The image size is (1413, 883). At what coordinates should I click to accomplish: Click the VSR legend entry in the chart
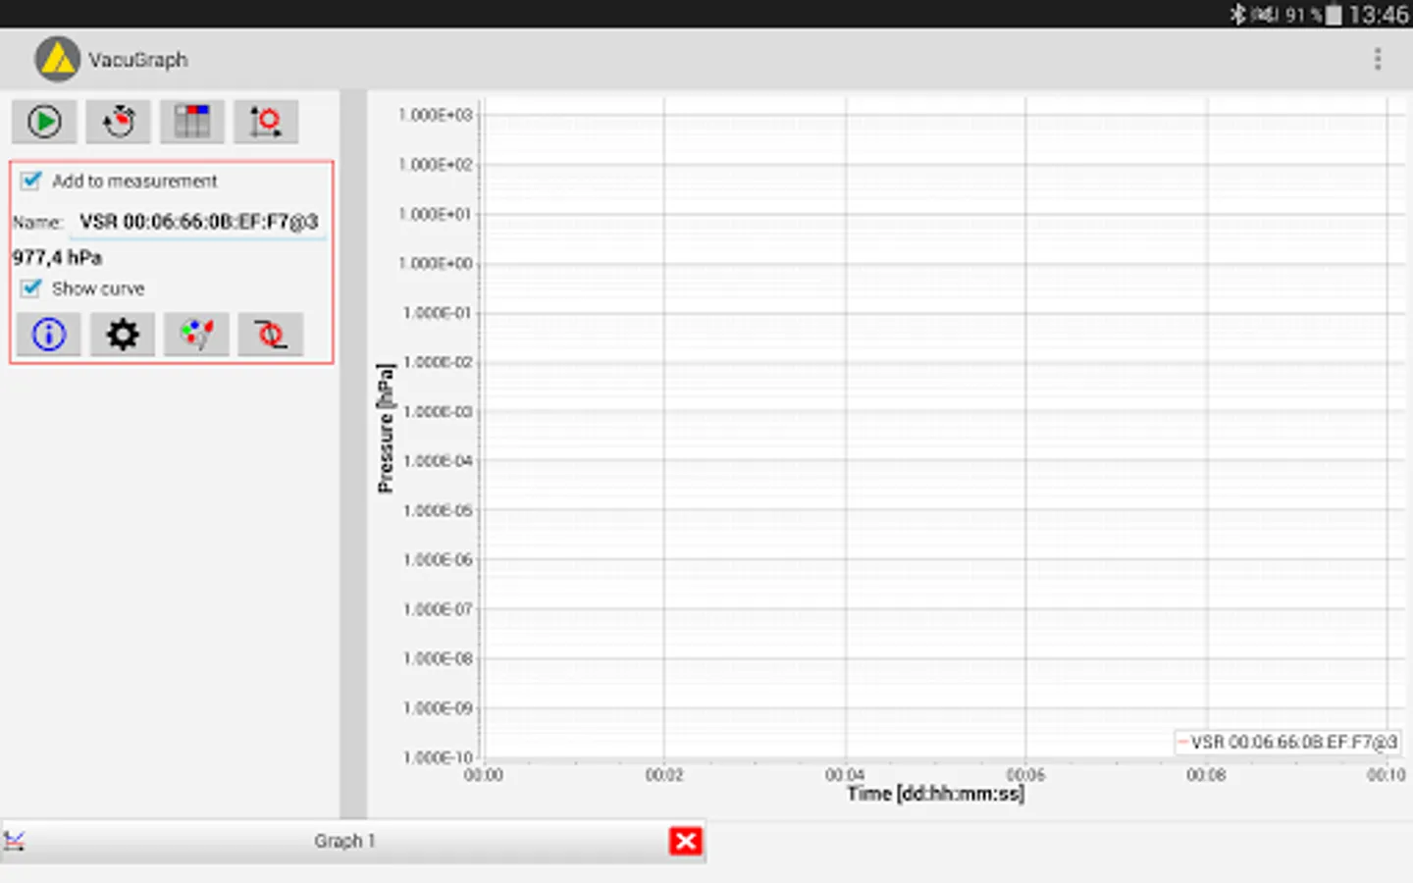[1287, 743]
